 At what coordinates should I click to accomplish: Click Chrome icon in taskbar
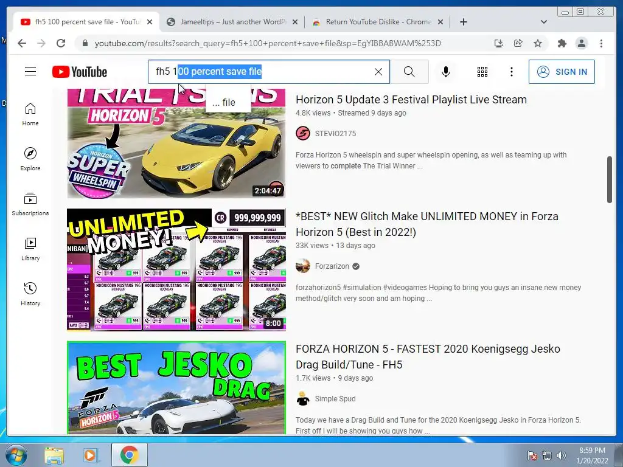tap(129, 455)
